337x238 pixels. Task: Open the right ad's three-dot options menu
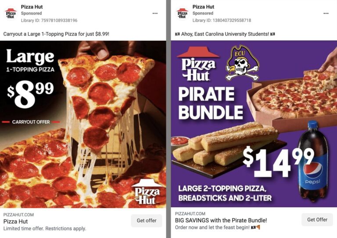tap(326, 13)
